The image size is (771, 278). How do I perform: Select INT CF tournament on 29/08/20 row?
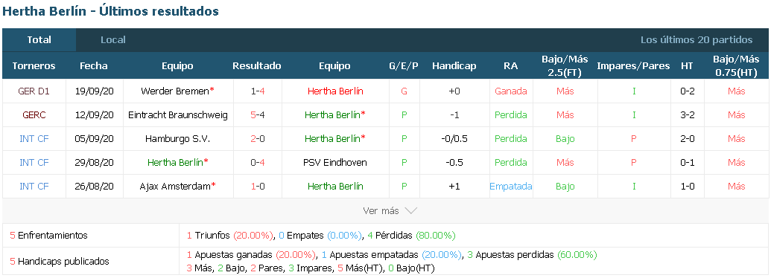coord(34,162)
